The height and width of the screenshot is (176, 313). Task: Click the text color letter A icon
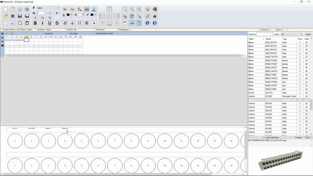pos(64,15)
